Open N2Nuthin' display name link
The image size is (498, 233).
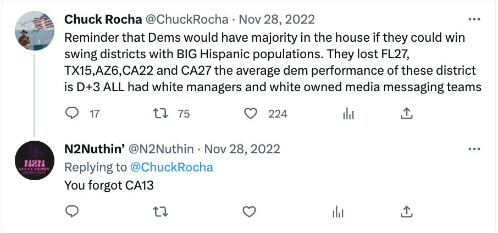pyautogui.click(x=94, y=149)
